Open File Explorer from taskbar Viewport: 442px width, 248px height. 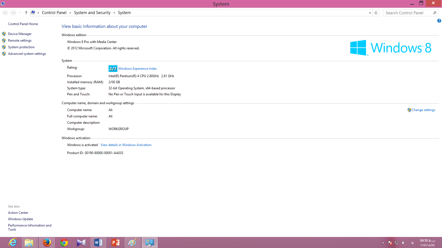pos(29,242)
